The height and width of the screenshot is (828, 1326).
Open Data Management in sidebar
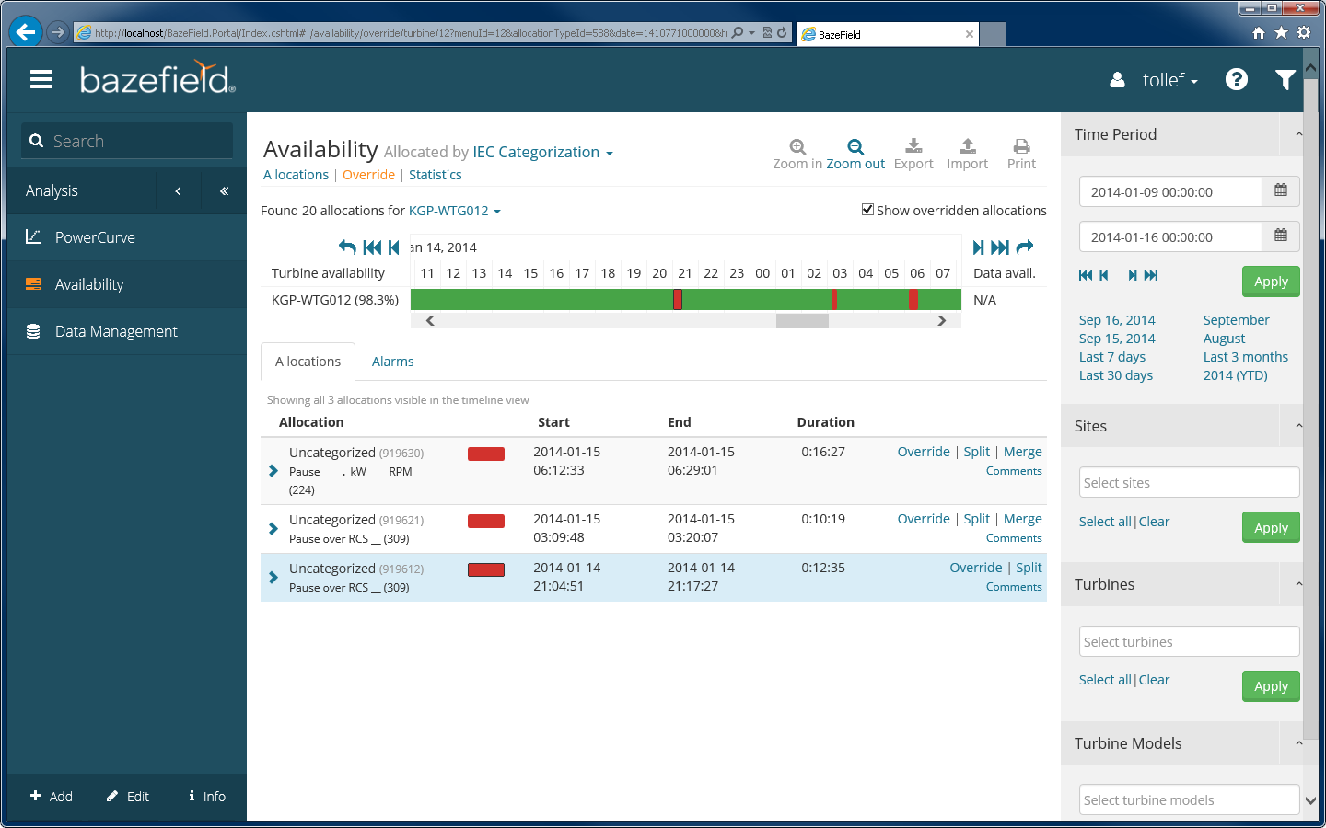(126, 331)
